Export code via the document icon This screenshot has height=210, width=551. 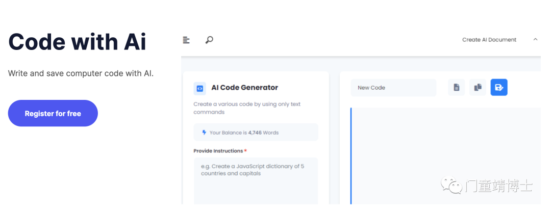point(457,88)
